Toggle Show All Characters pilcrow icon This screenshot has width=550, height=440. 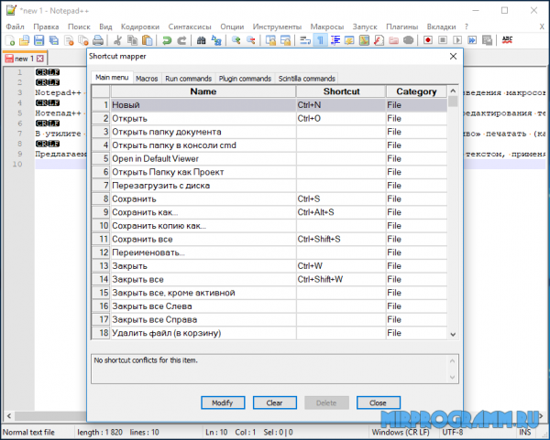tap(320, 40)
